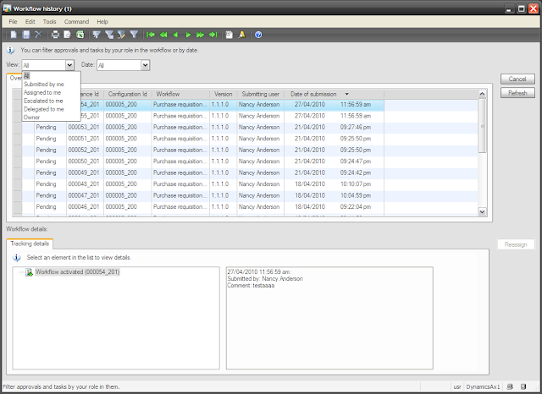
Task: Click the Print icon in toolbar
Action: click(x=55, y=35)
